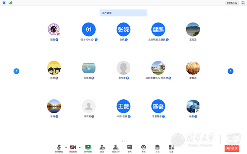247x154 pixels.
Task: Open the 聊天 chat panel
Action: [x=130, y=147]
